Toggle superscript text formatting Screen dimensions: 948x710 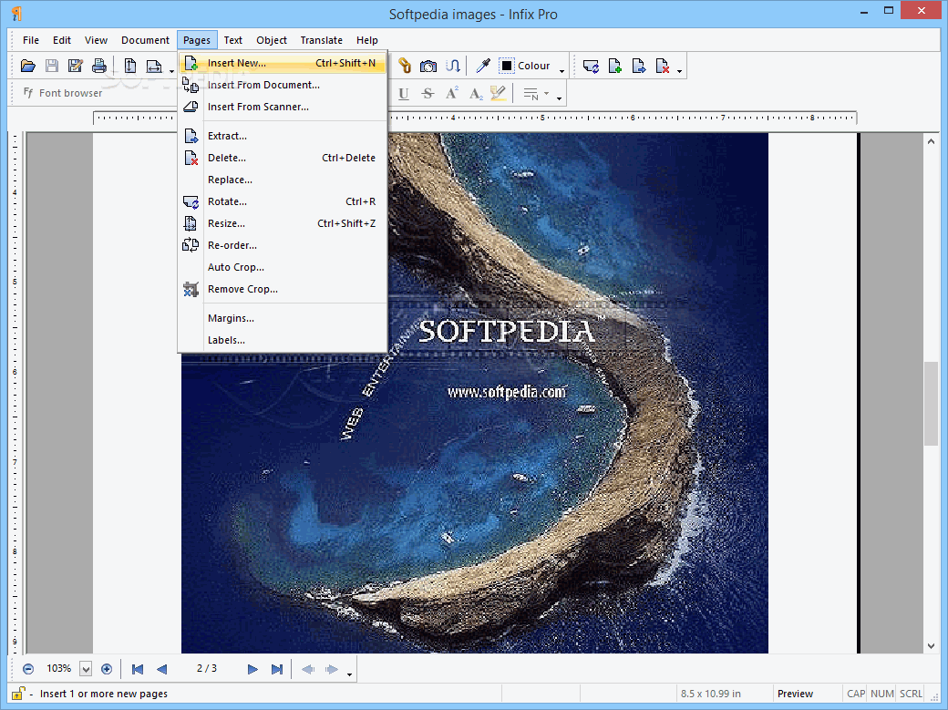coord(451,94)
